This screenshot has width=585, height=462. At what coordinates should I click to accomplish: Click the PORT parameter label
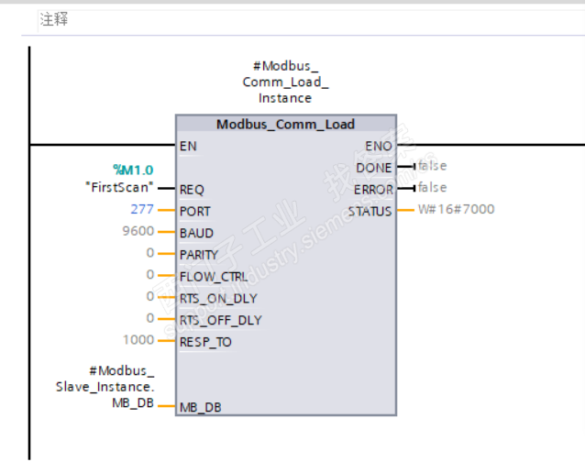pos(194,212)
